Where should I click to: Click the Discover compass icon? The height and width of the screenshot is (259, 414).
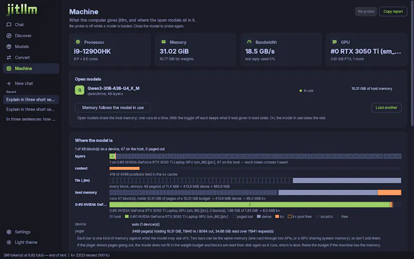pyautogui.click(x=9, y=36)
